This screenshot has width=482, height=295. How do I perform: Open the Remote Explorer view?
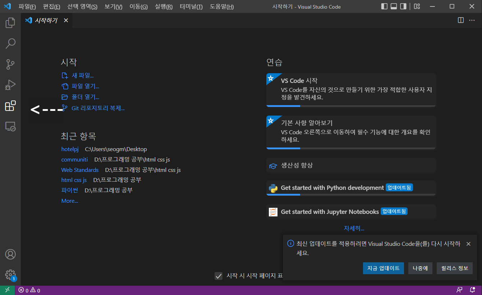coord(10,126)
